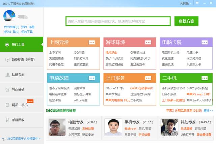Expand more options in 上网异常 card
216x144 pixels.
pyautogui.click(x=92, y=42)
